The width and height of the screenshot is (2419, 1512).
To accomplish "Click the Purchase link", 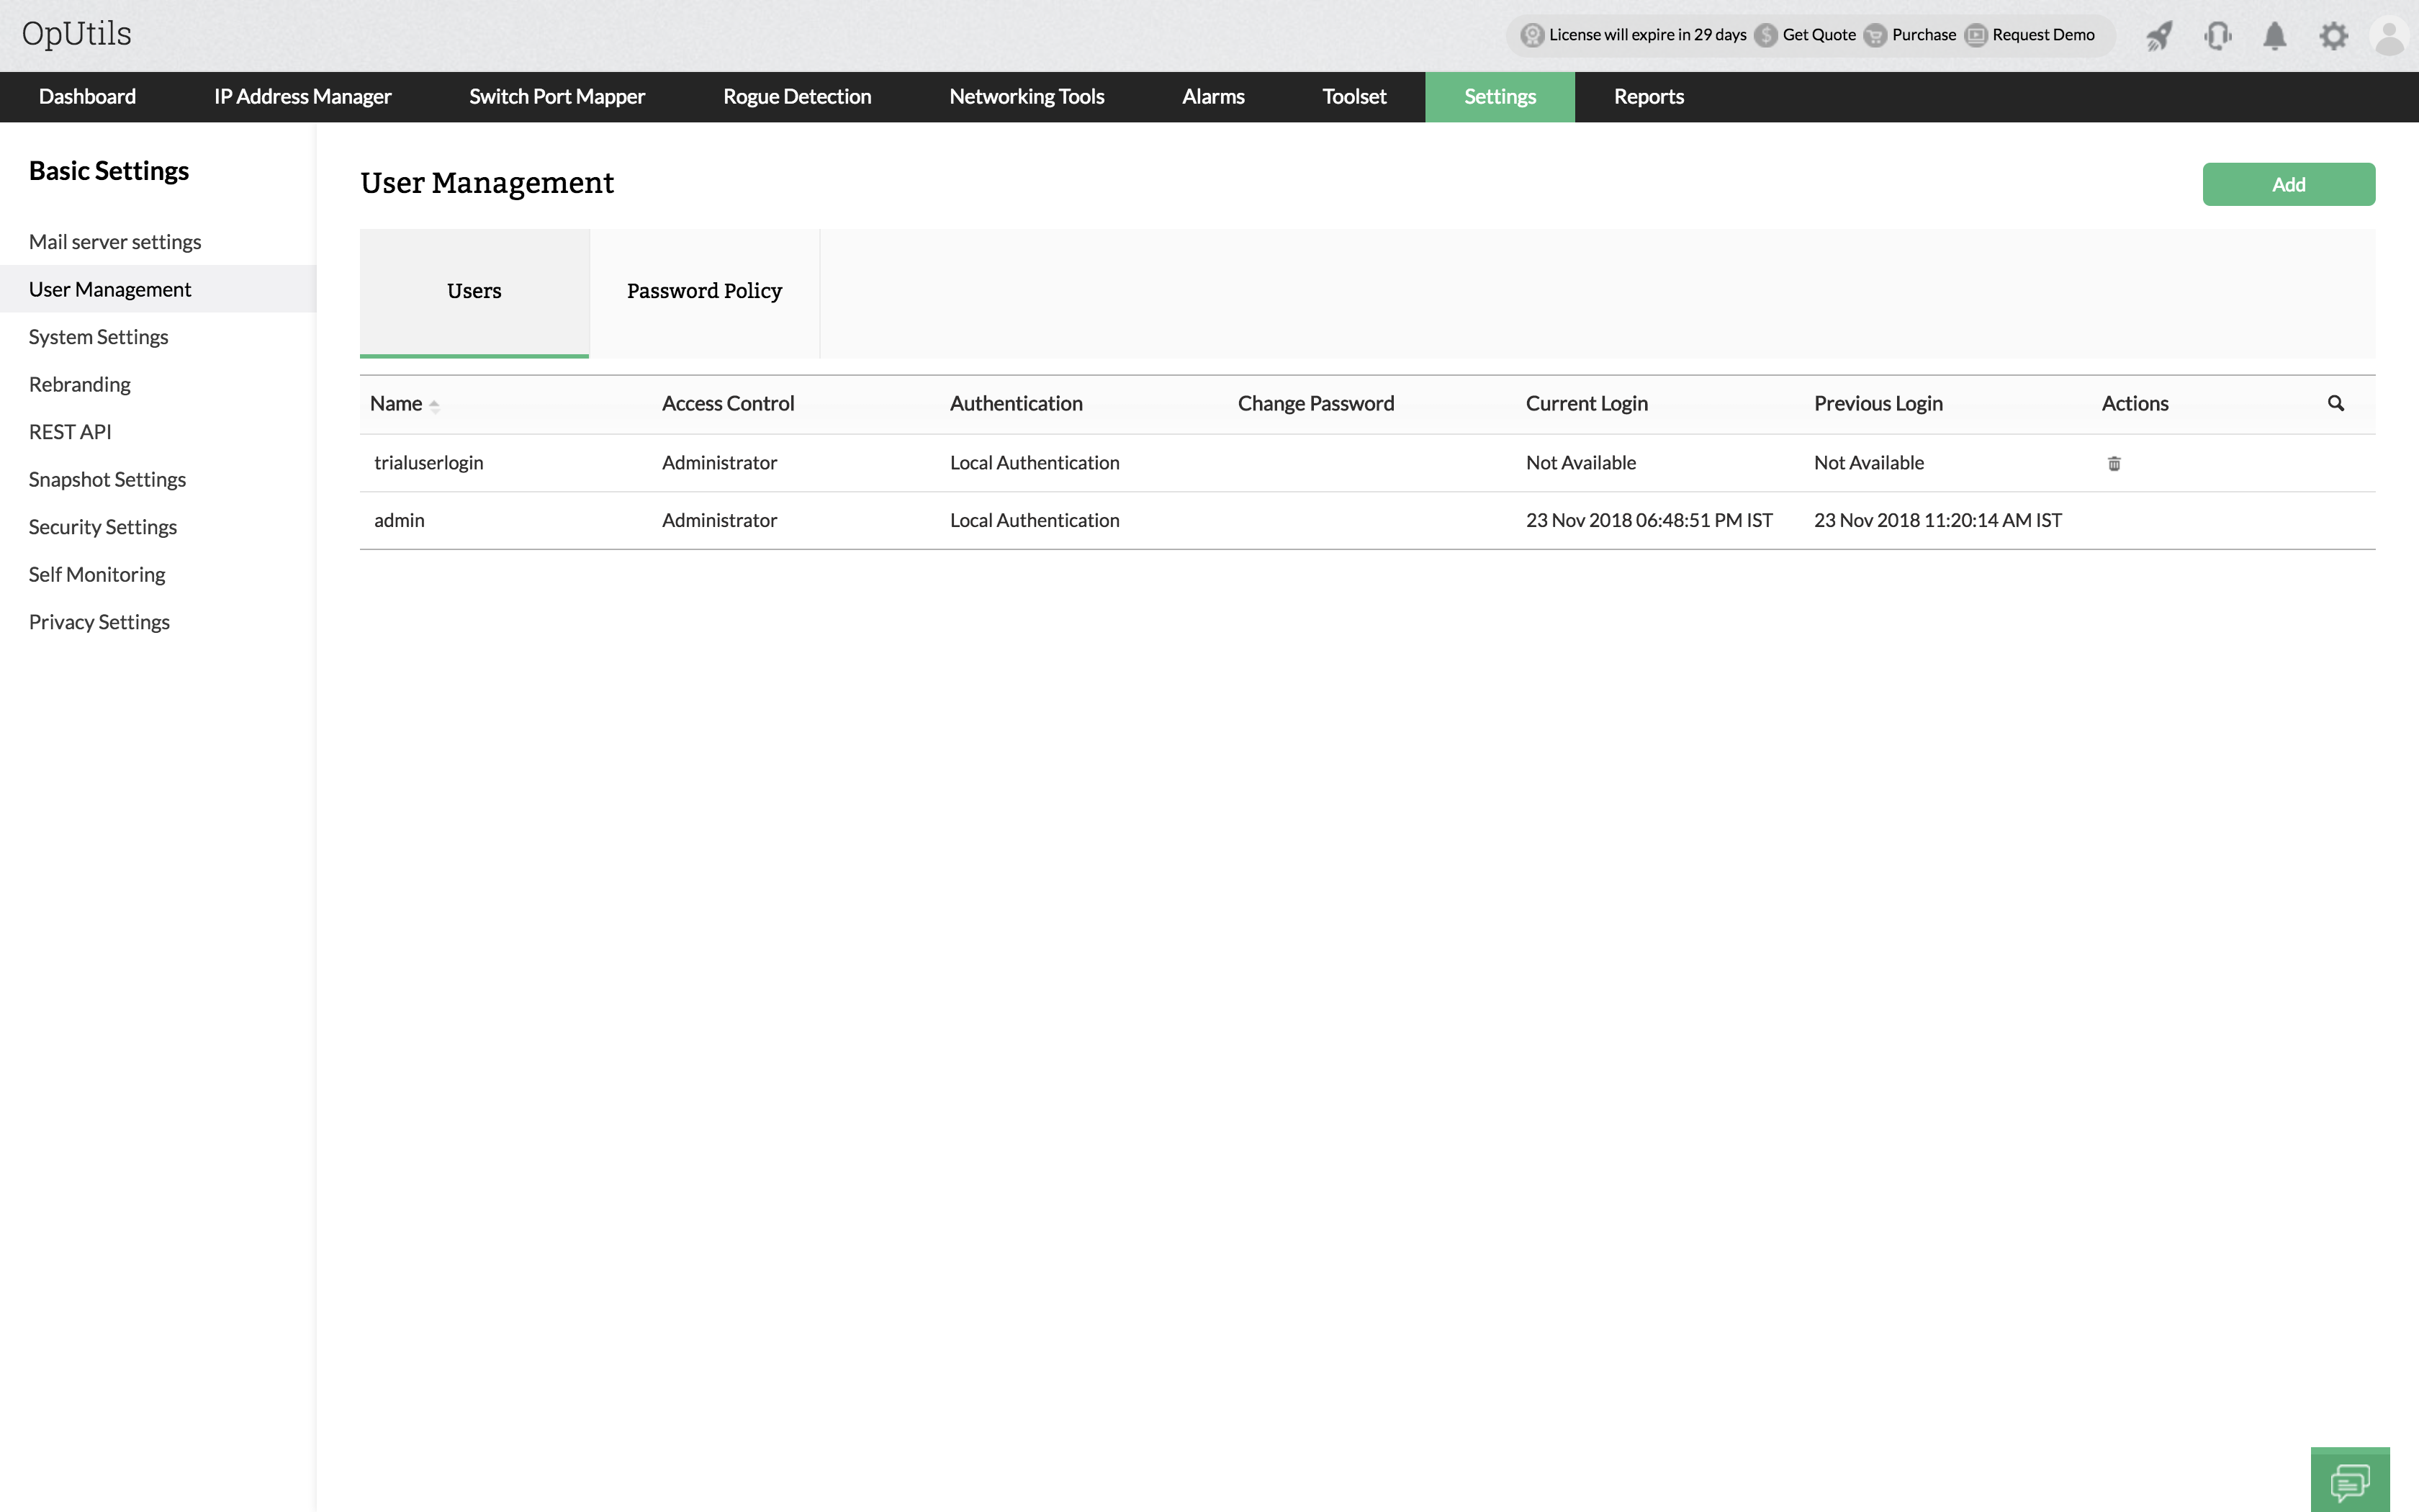I will 1923,35.
